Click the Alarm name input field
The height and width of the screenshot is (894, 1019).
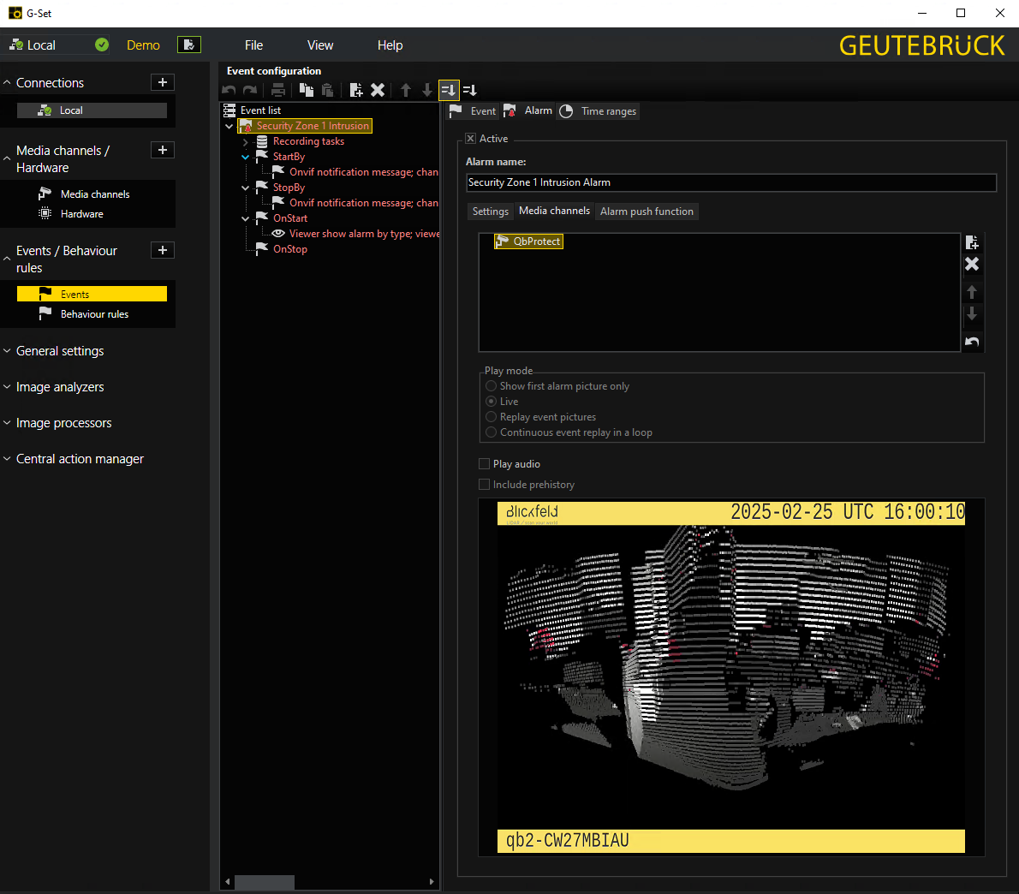tap(730, 182)
